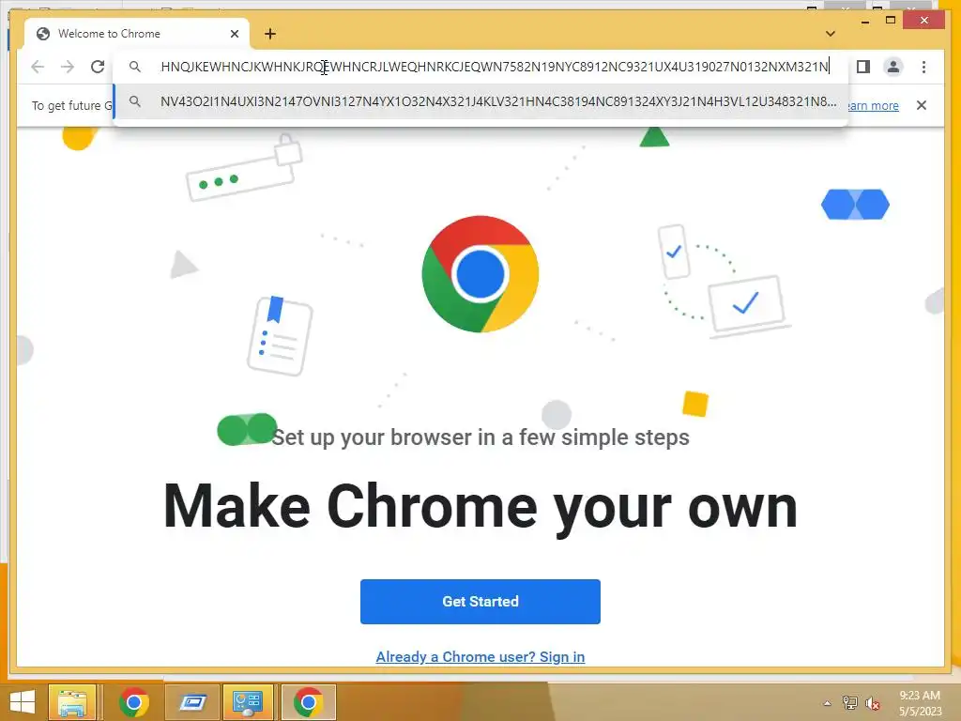Toggle the side panel icon
The height and width of the screenshot is (721, 961).
pos(863,67)
